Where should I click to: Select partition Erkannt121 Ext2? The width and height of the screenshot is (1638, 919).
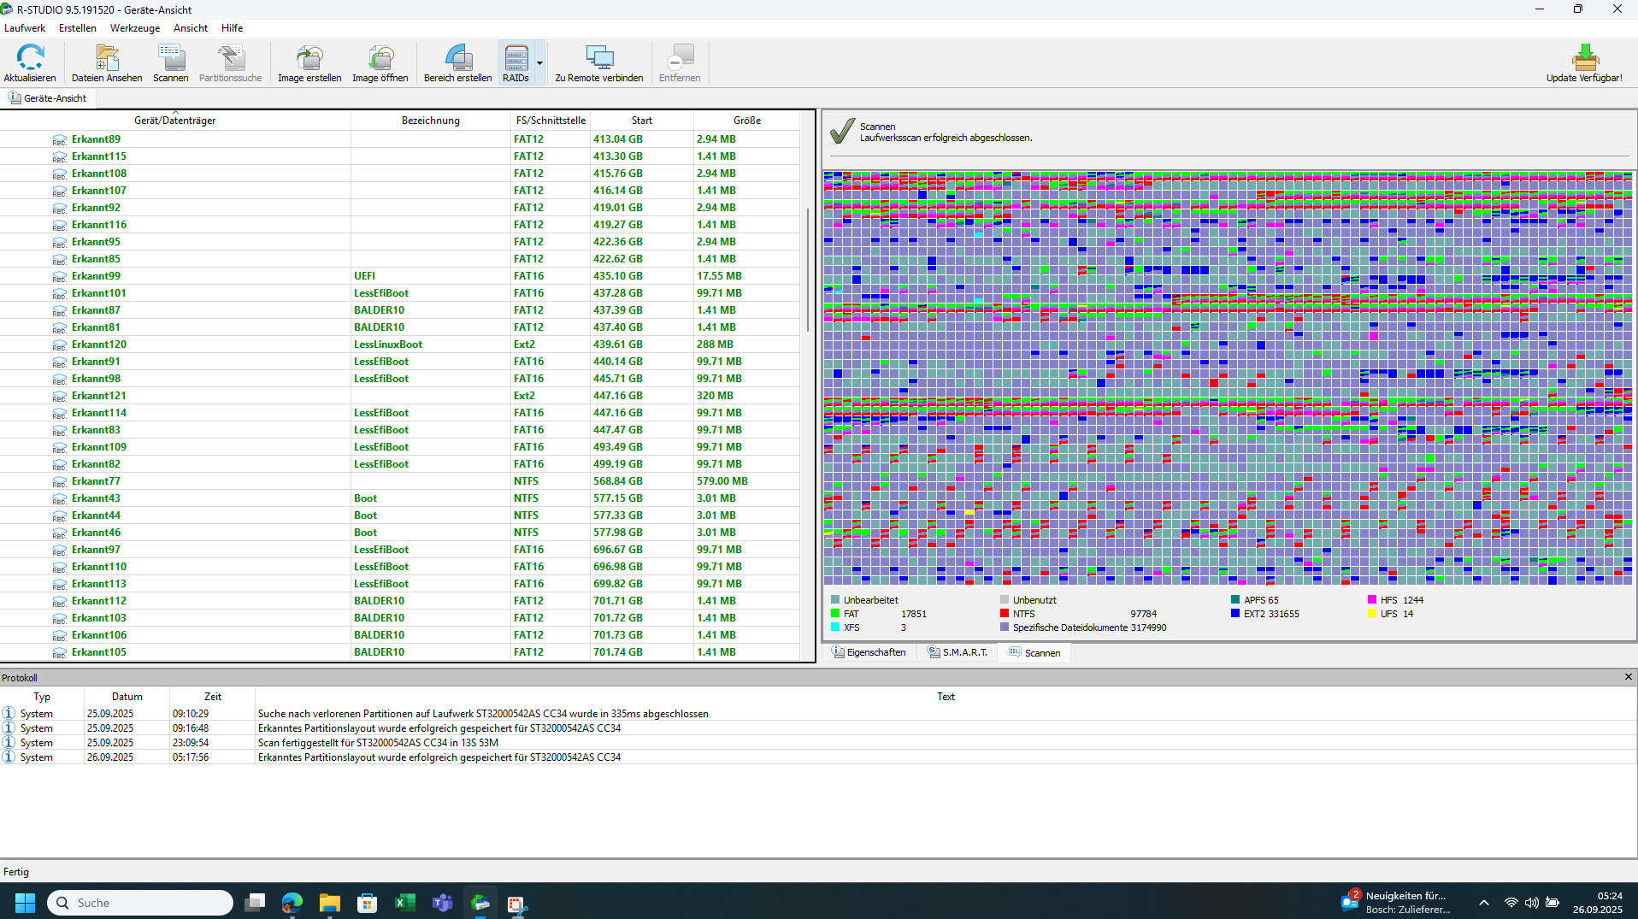pos(400,396)
